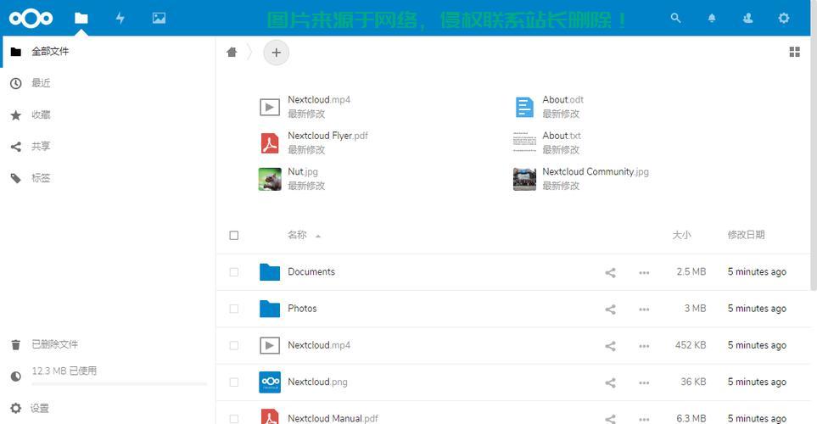
Task: Click the video icon in Nextcloud.mp4 row
Action: pos(270,345)
